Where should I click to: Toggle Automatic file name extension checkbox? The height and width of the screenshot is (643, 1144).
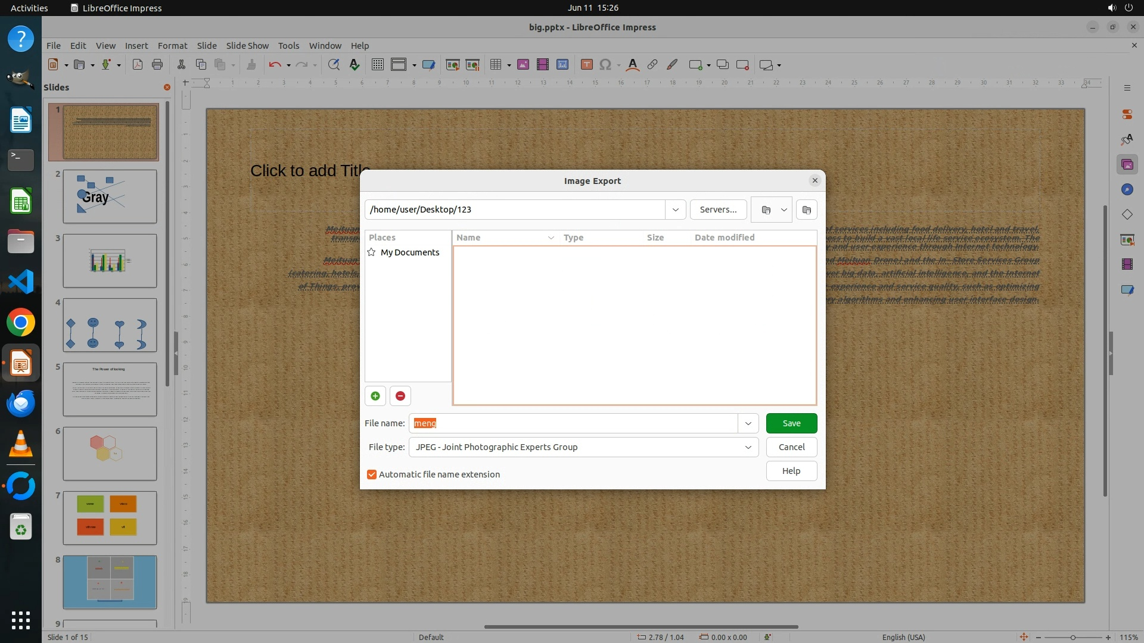coord(372,475)
